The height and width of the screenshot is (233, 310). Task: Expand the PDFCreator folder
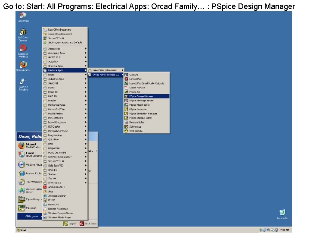[65, 126]
